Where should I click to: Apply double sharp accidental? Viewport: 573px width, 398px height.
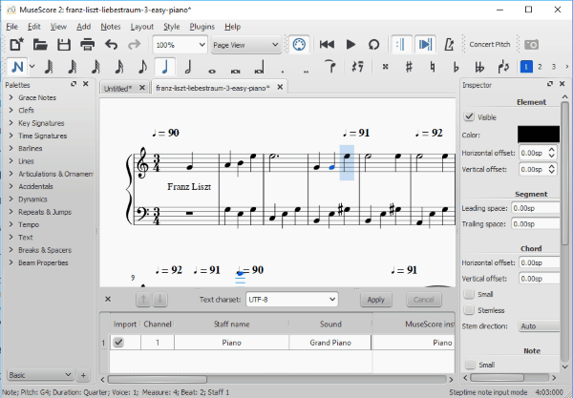[385, 67]
